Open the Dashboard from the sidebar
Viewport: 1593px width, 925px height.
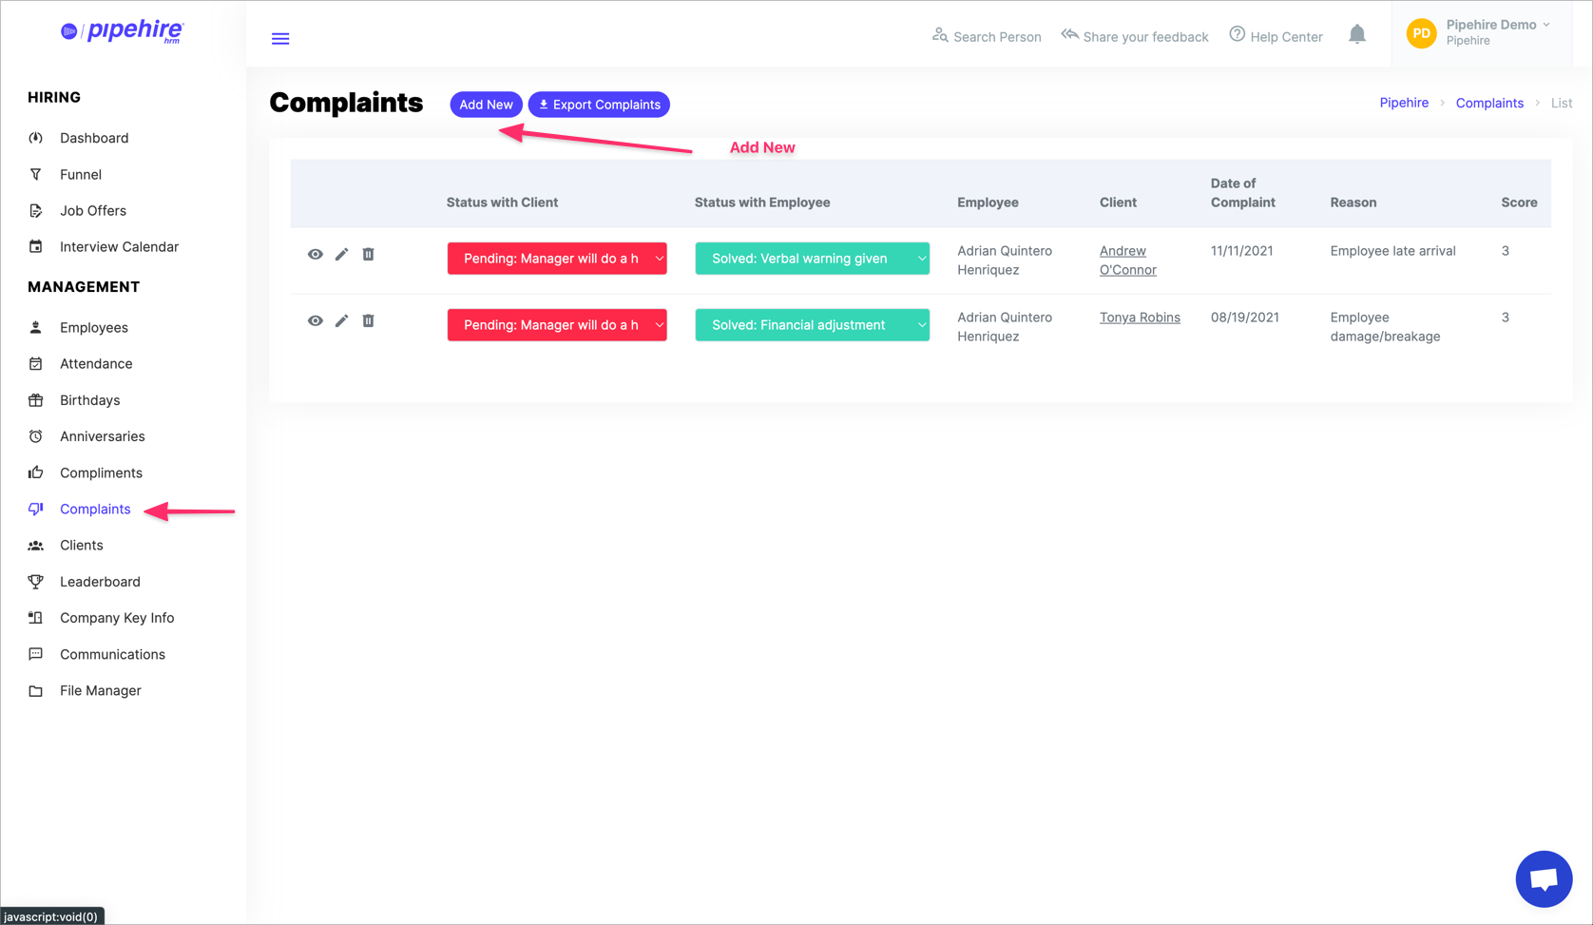point(94,138)
